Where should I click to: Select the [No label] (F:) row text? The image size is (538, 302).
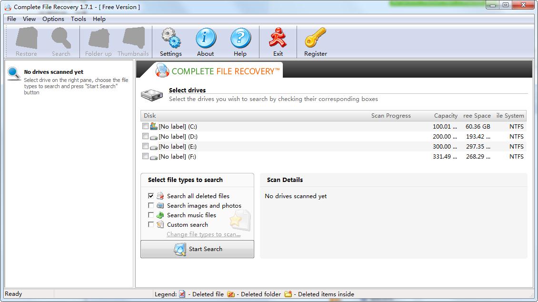click(x=178, y=157)
